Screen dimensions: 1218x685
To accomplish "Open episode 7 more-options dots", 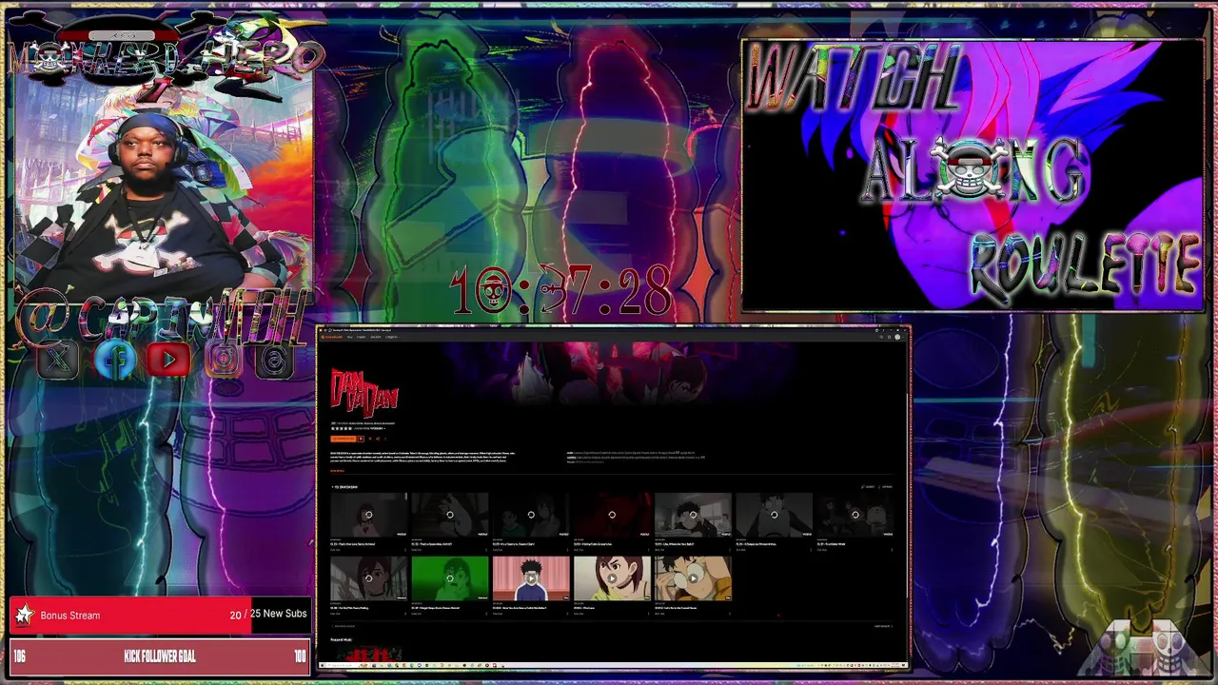I will click(892, 550).
